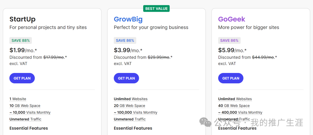This screenshot has height=135, width=313.
Task: Click GET PLAN button under GoGeek
Action: [231, 78]
